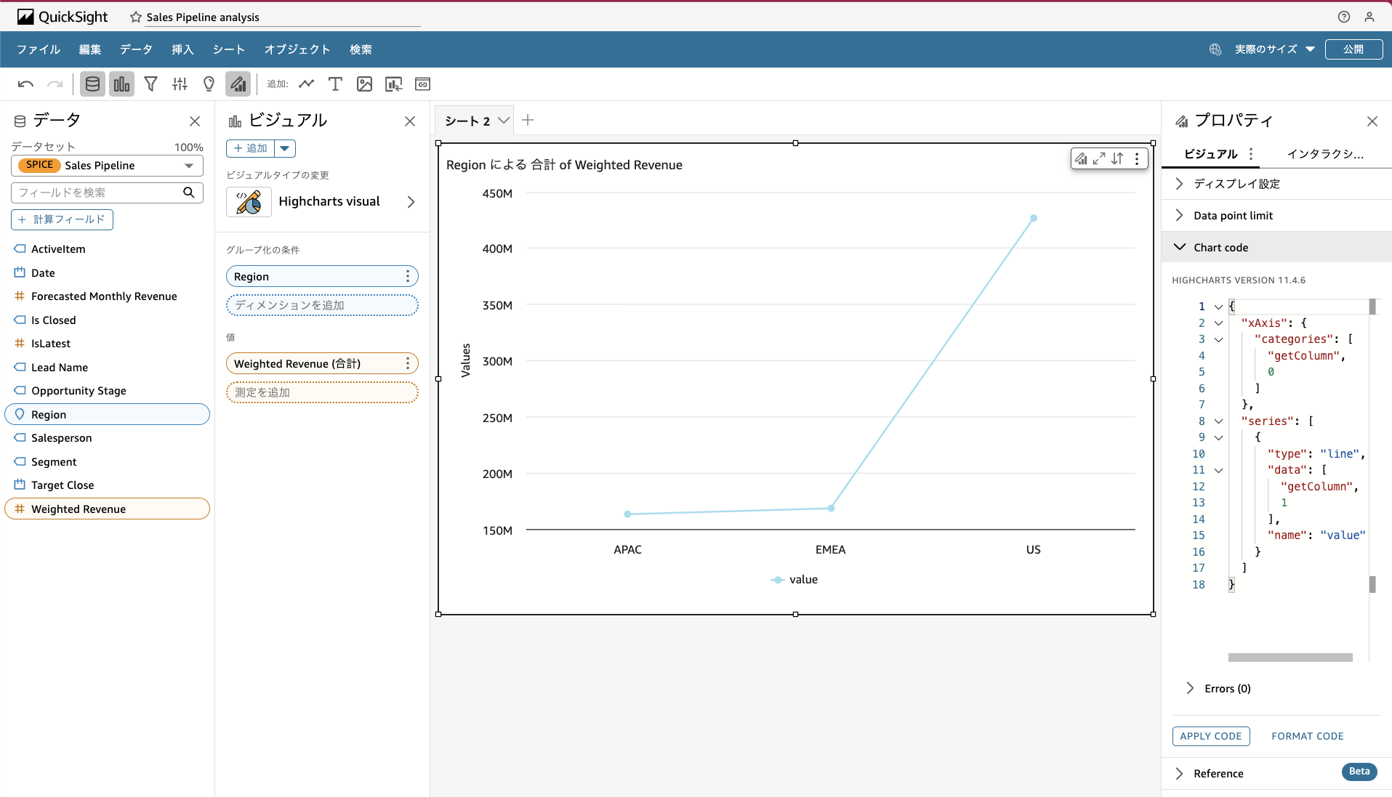Open the parameters sliders tool
This screenshot has height=797, width=1392.
pos(180,84)
